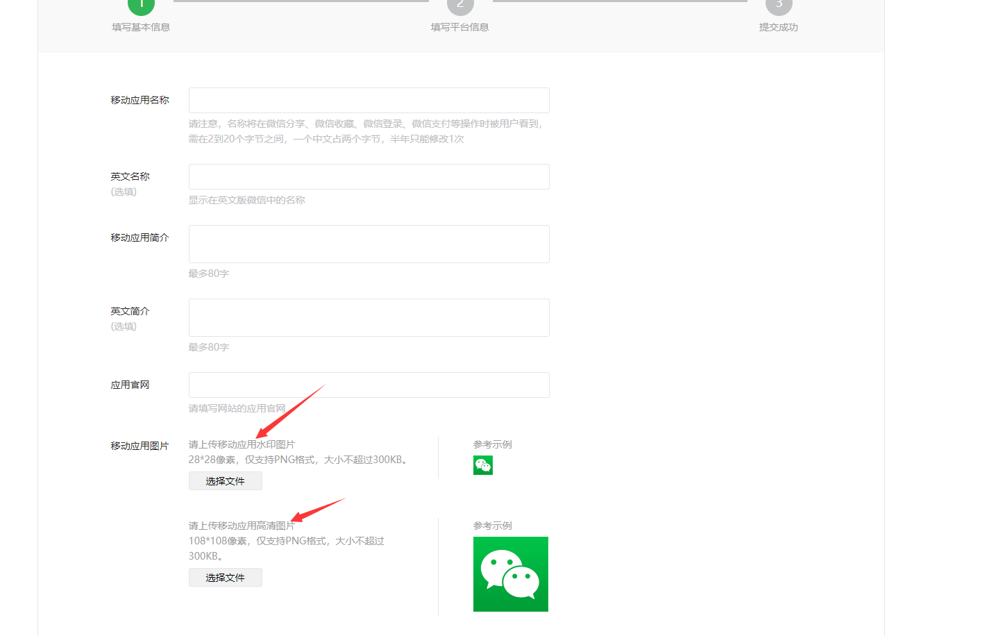Viewport: 1005px width, 636px height.
Task: Select the 移动应用简介 text area
Action: click(x=369, y=244)
